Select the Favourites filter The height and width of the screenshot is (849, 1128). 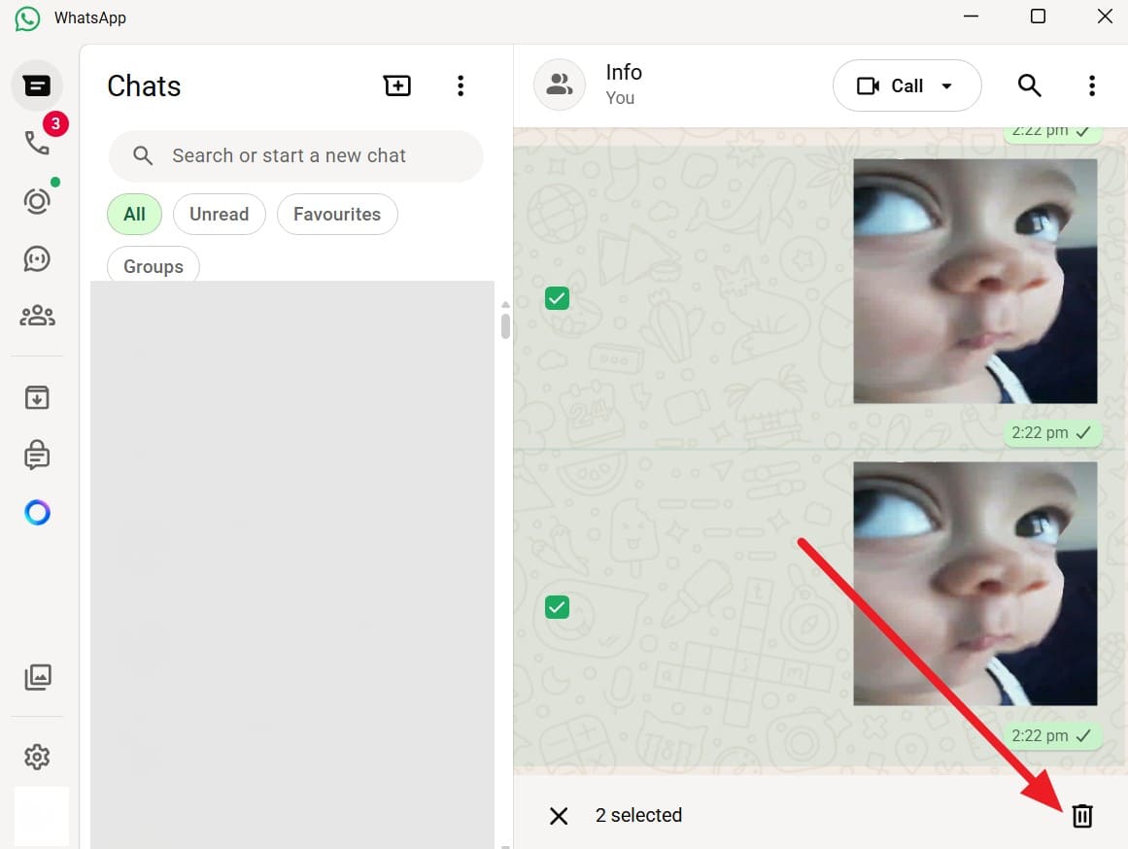tap(337, 214)
